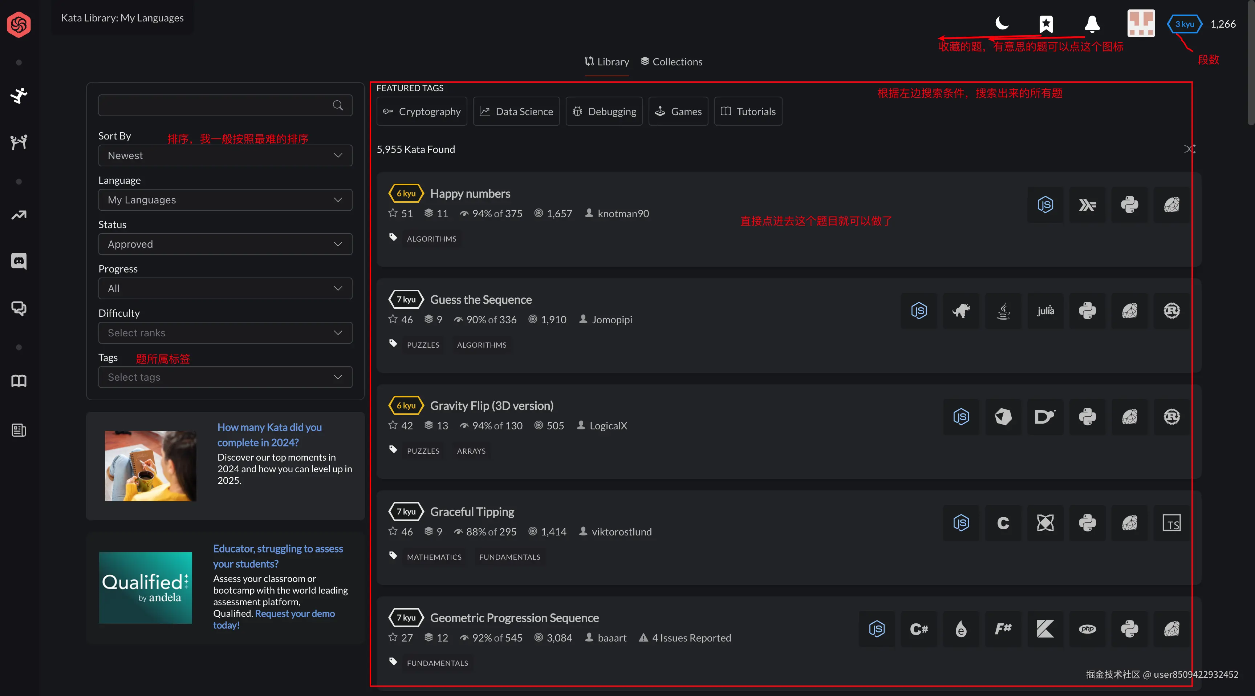Toggle the Cryptography featured tag
The width and height of the screenshot is (1255, 696).
pyautogui.click(x=421, y=112)
